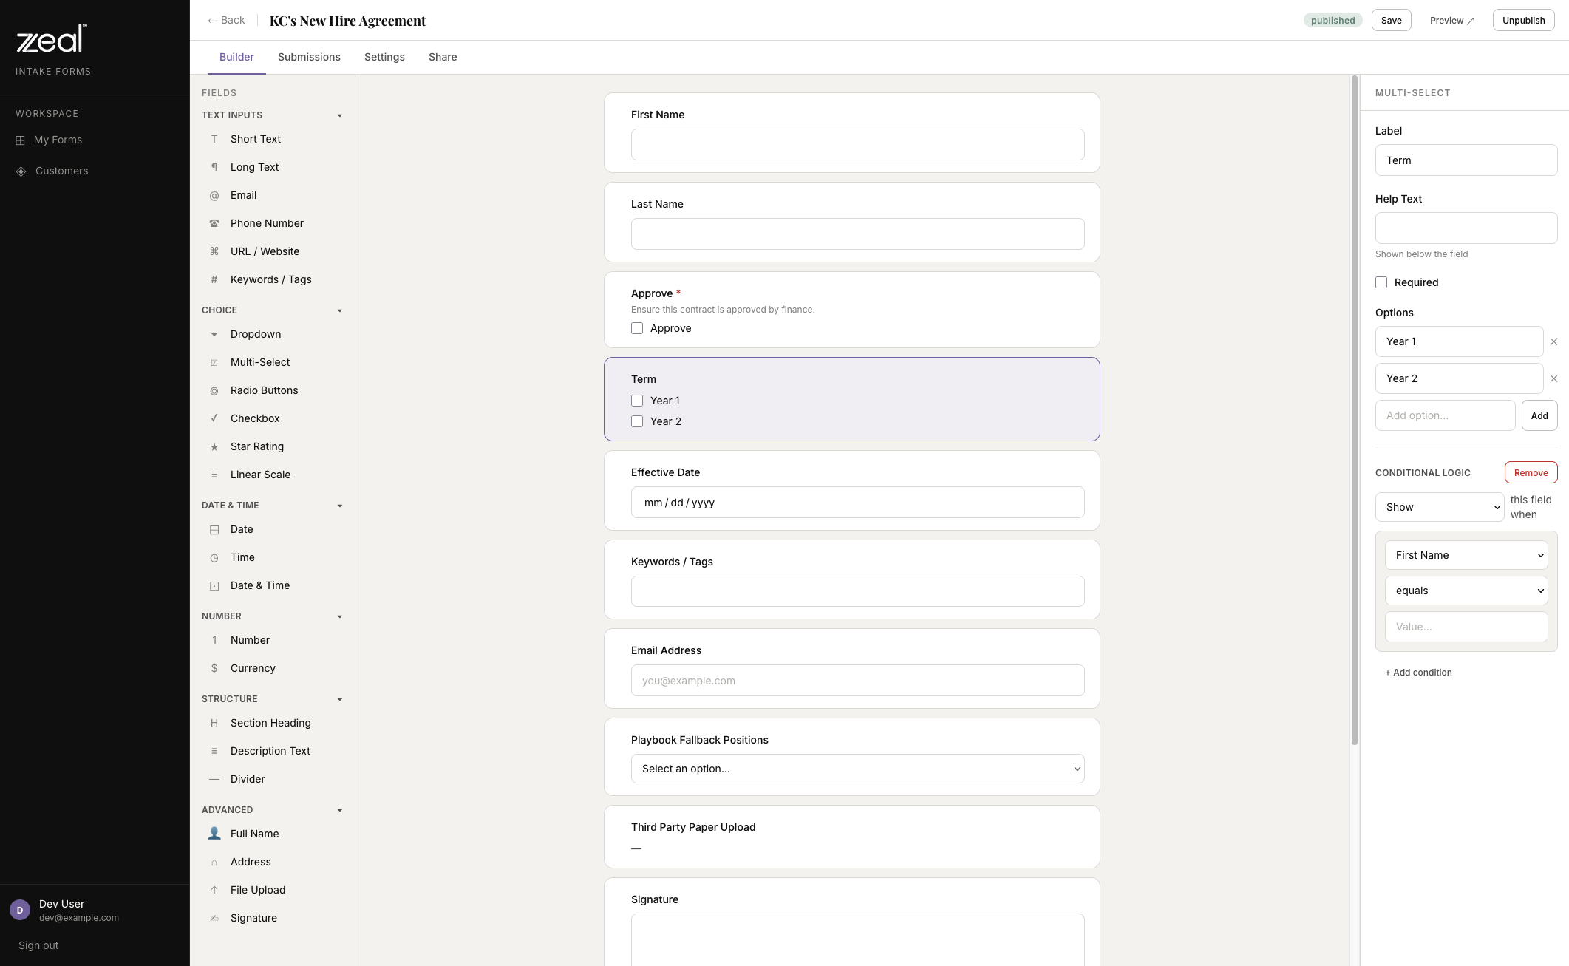This screenshot has height=966, width=1569.
Task: Click the Customers diamond icon
Action: 21,171
